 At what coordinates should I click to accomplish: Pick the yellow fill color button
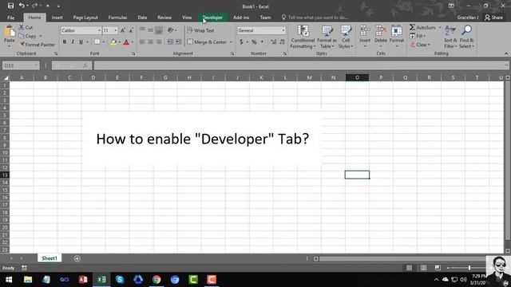click(113, 42)
